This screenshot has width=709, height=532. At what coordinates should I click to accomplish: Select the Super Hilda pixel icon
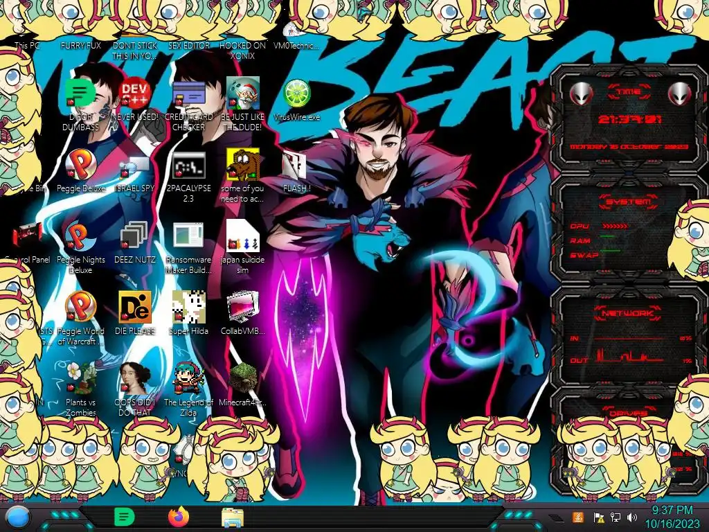coord(188,308)
